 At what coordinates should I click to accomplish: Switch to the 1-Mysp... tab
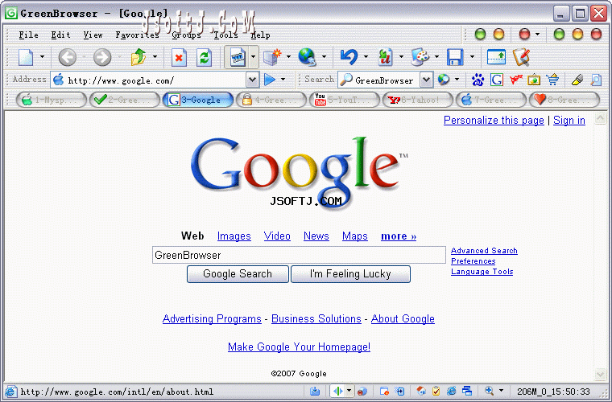51,100
